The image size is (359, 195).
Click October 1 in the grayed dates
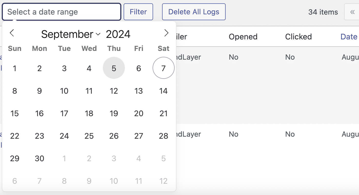tap(64, 158)
